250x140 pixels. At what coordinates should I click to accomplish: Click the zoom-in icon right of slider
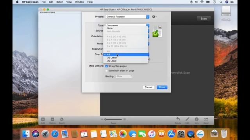tap(125, 119)
